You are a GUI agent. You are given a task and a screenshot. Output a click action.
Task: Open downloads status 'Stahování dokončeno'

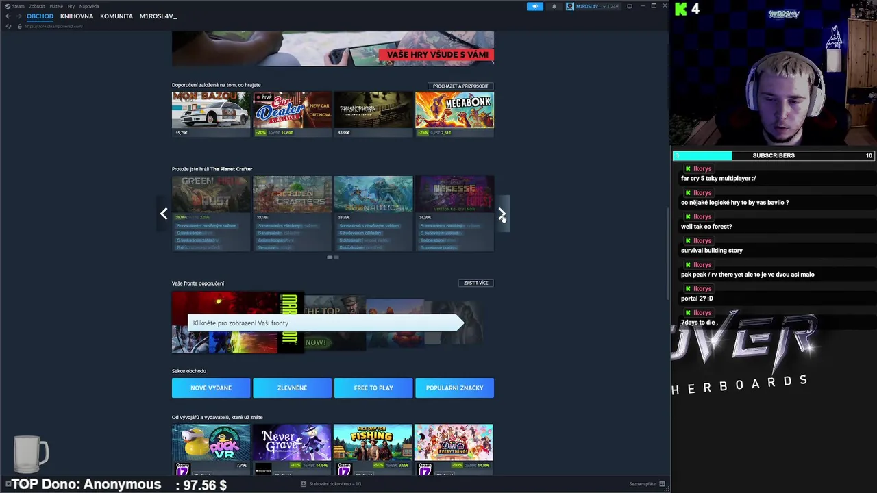click(x=331, y=484)
